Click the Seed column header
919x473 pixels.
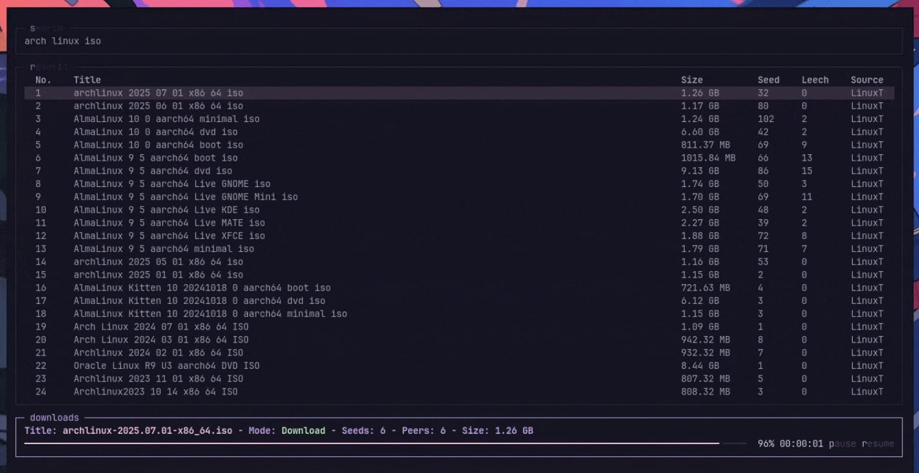(768, 80)
